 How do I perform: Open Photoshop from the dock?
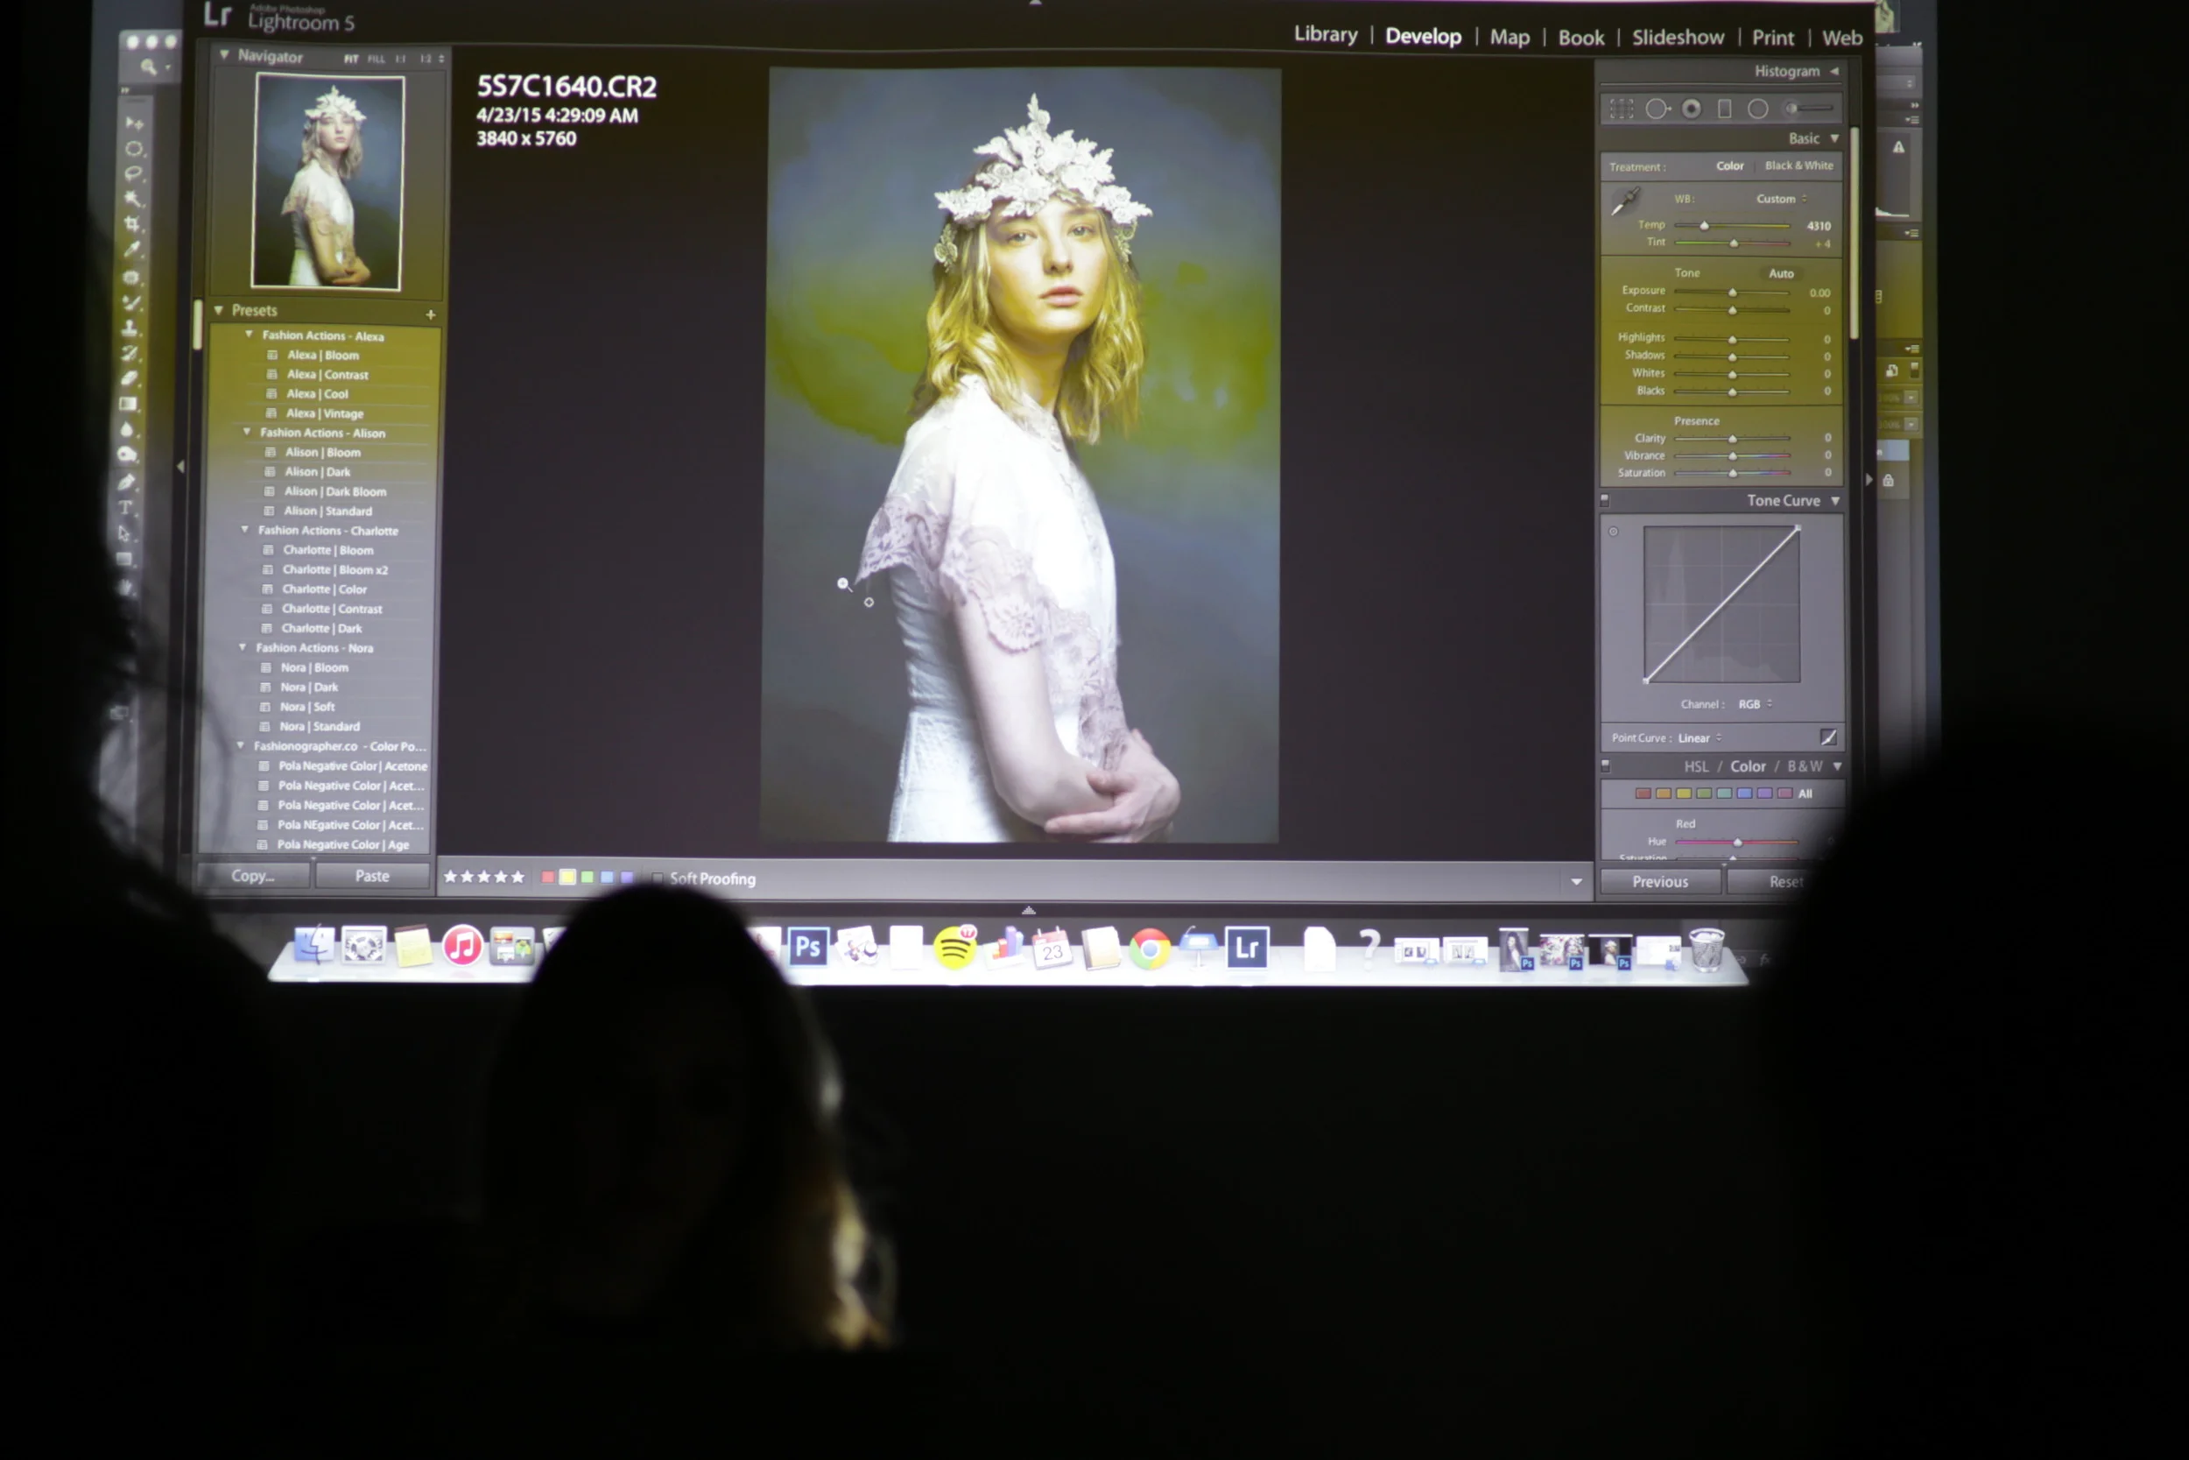pyautogui.click(x=808, y=948)
